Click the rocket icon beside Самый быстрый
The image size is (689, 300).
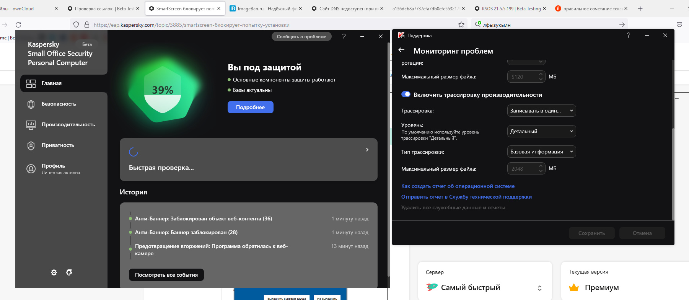432,287
